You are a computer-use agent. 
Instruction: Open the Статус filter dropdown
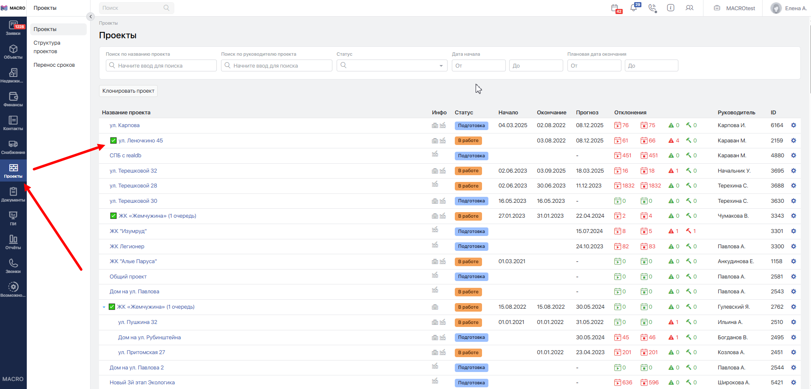pos(391,65)
